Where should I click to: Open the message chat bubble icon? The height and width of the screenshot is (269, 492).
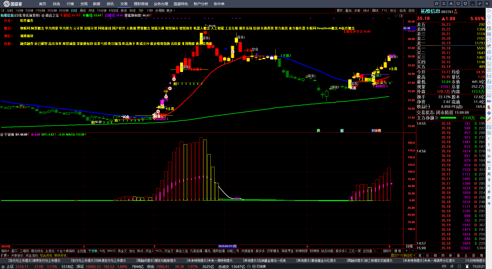437,4
